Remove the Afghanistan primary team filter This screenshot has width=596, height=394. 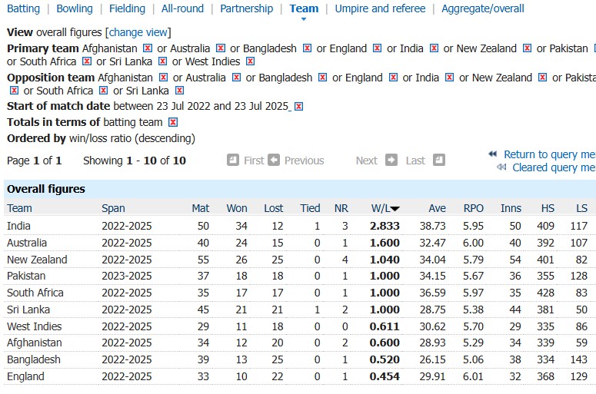click(148, 48)
